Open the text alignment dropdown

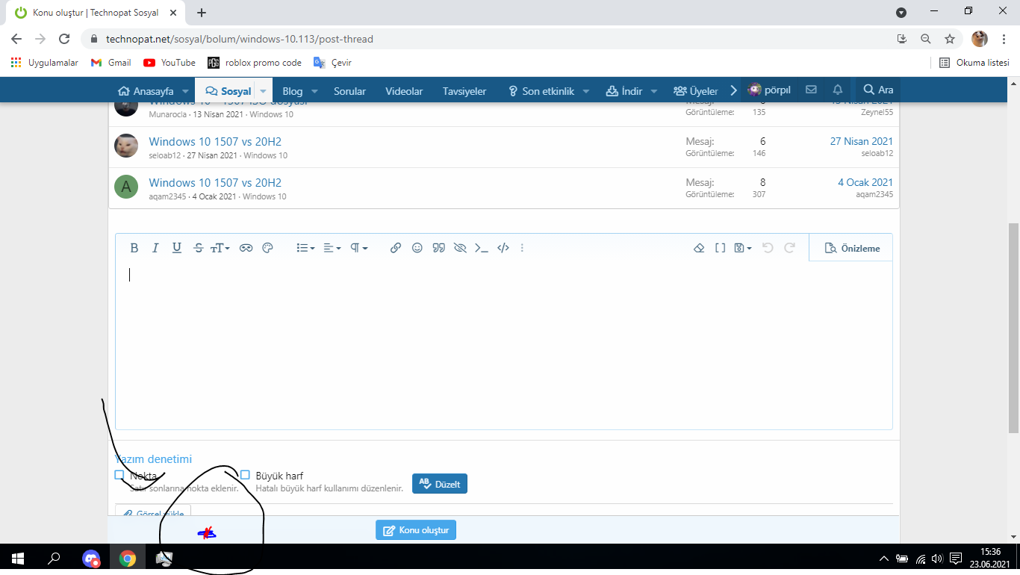(332, 248)
